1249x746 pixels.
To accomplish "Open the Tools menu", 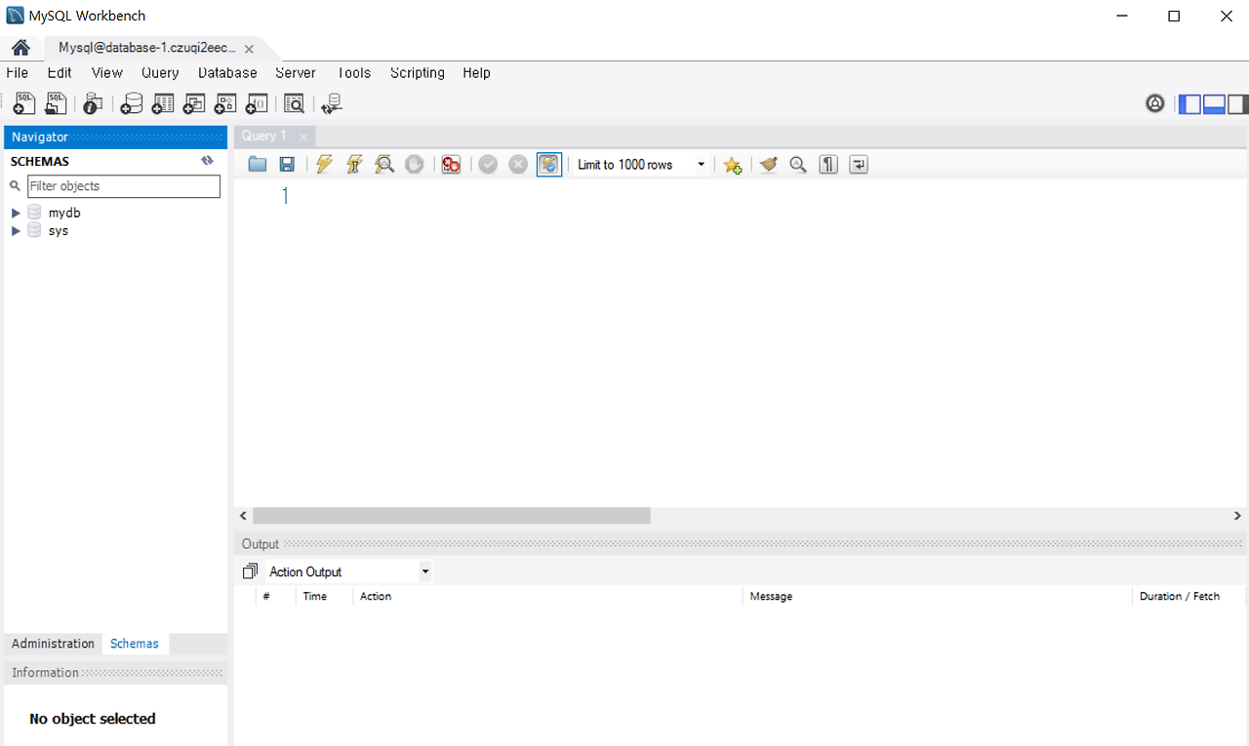I will (x=354, y=73).
